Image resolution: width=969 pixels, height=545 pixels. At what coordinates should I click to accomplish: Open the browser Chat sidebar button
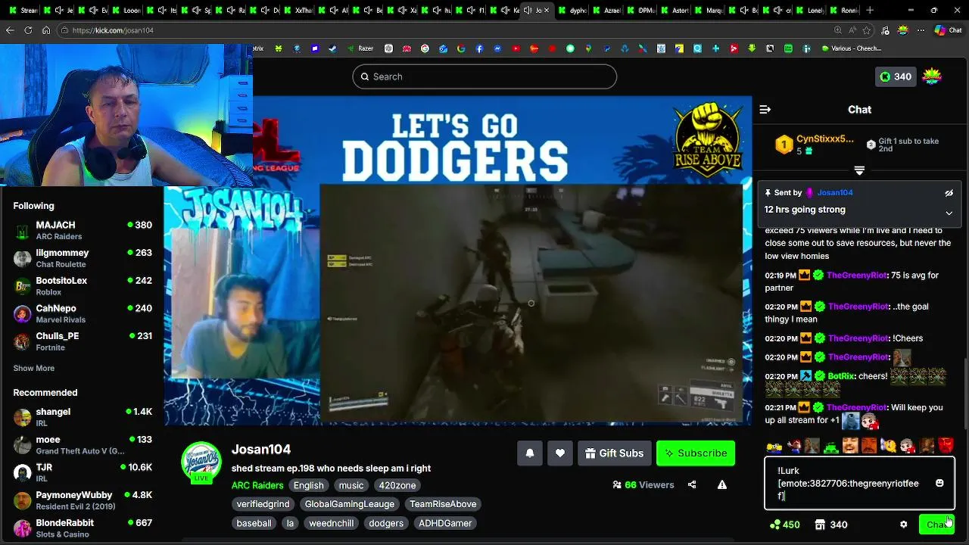tap(948, 30)
